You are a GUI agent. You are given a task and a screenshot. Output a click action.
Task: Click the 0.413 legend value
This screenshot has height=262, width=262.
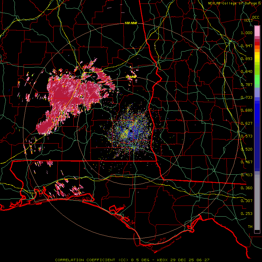[x=247, y=175]
